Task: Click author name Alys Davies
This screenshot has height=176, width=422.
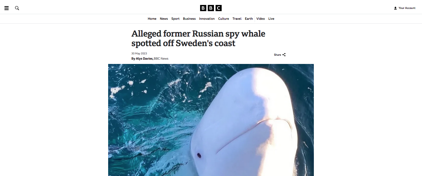Action: point(144,59)
